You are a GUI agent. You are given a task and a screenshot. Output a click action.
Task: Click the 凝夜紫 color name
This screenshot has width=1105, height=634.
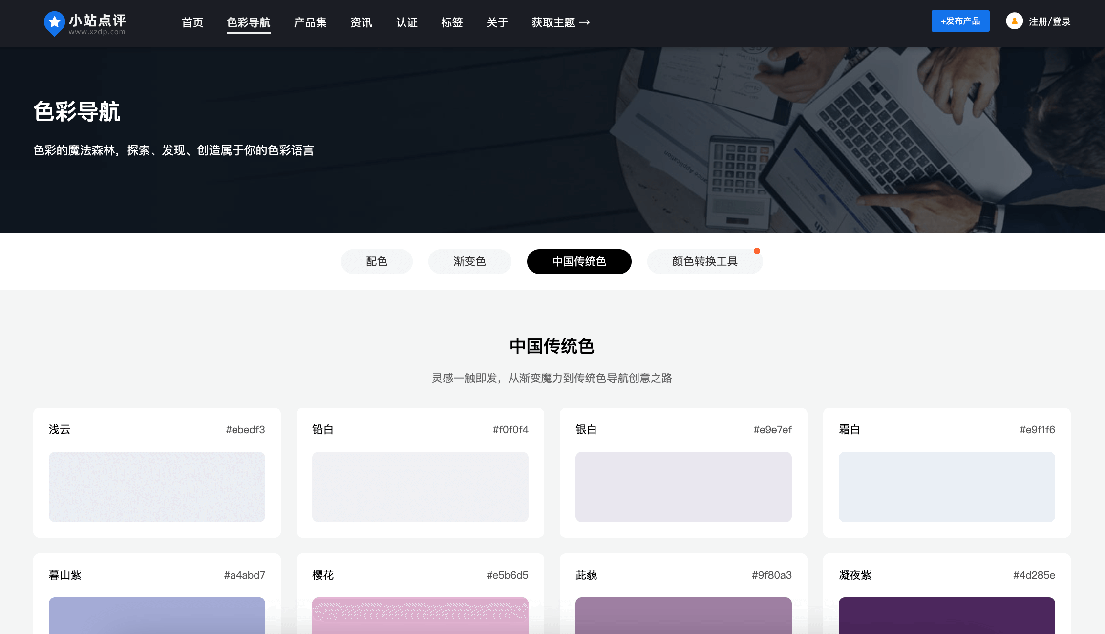[x=855, y=575]
